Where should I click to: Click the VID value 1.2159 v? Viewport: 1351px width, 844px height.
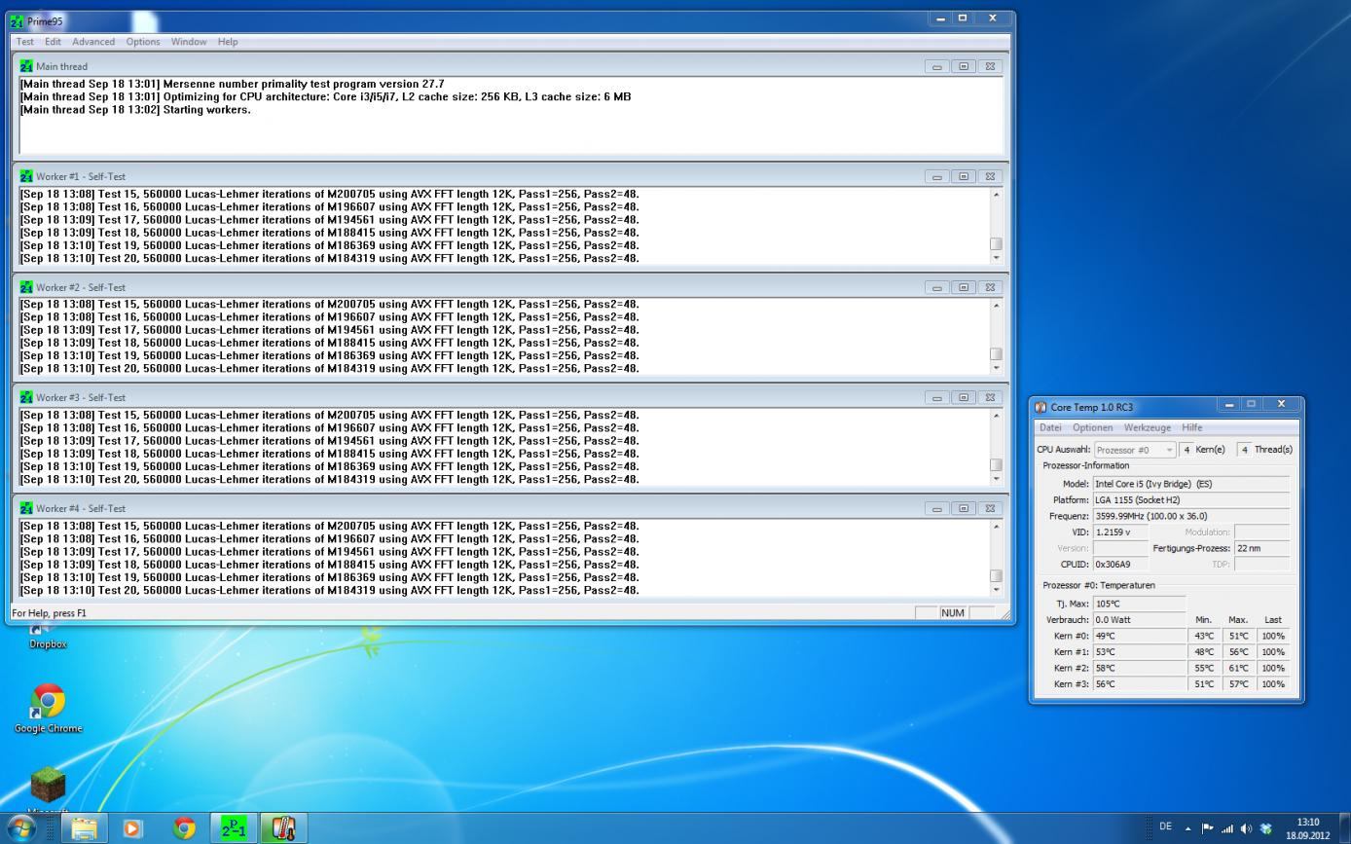(1120, 532)
